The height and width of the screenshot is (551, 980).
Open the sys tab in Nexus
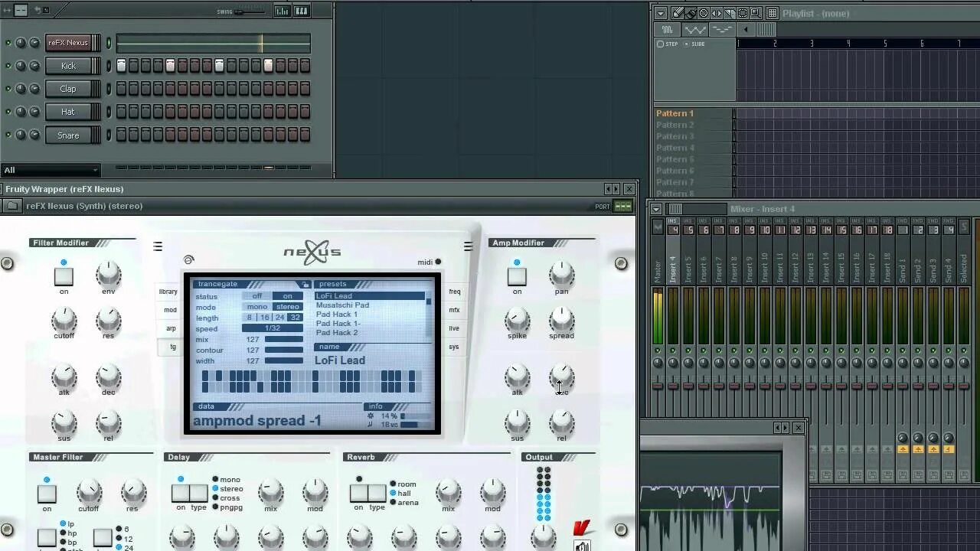(454, 347)
